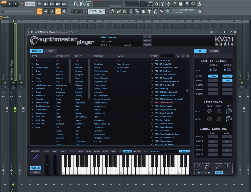The width and height of the screenshot is (251, 192).
Task: Save the project with the floppy disk icon
Action: click(181, 4)
